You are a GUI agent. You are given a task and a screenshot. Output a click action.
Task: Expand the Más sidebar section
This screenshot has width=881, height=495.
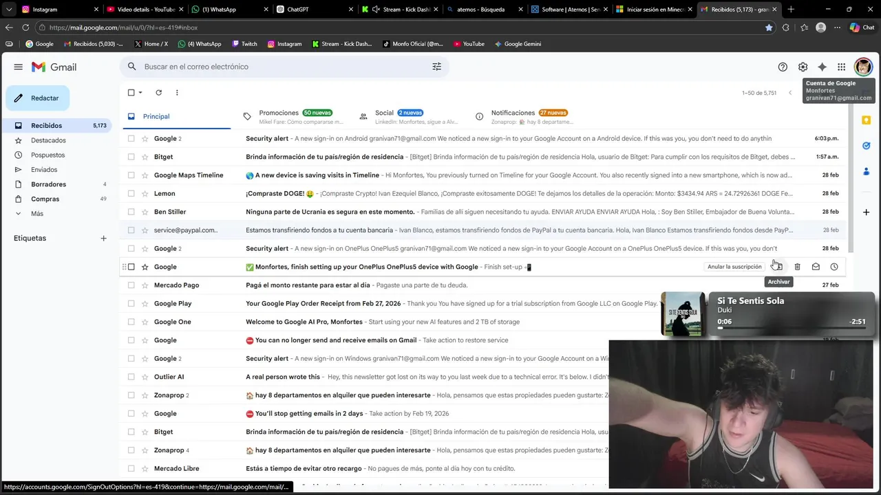[37, 214]
